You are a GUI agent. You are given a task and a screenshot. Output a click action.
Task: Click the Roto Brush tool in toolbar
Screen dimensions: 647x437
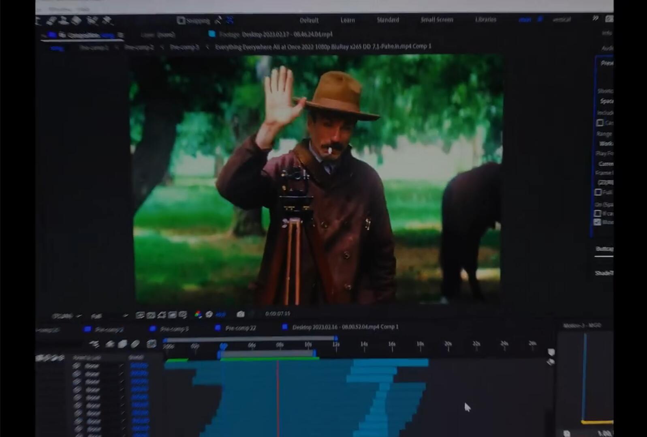point(92,21)
